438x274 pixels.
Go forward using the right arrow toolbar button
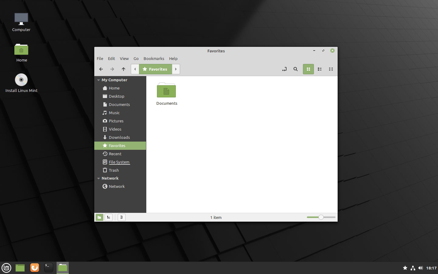pyautogui.click(x=112, y=69)
